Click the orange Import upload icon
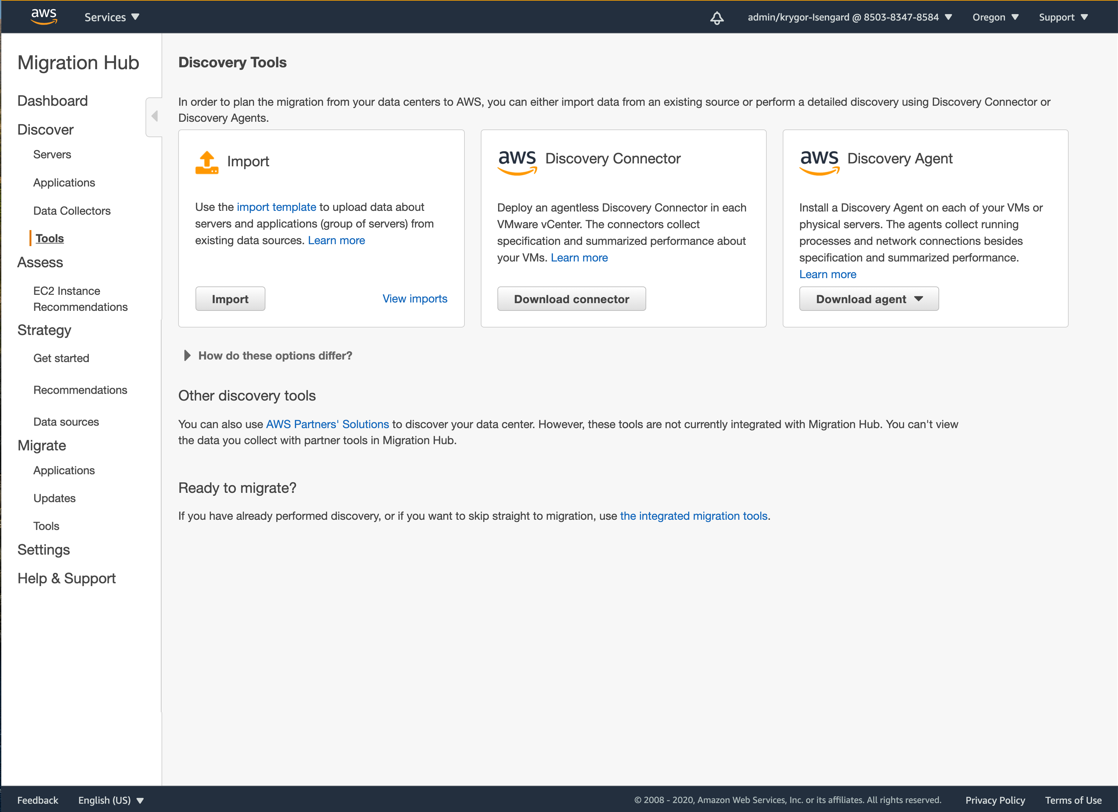The width and height of the screenshot is (1118, 812). (207, 162)
